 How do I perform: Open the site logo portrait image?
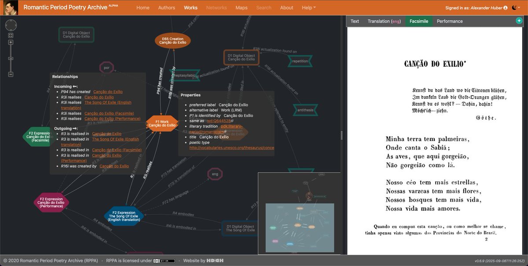pyautogui.click(x=10, y=7)
